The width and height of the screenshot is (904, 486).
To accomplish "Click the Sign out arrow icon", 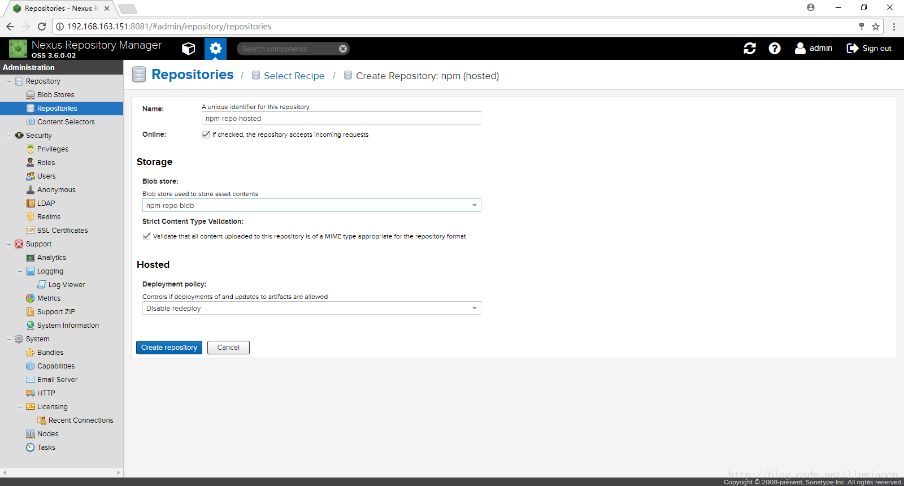I will 853,49.
